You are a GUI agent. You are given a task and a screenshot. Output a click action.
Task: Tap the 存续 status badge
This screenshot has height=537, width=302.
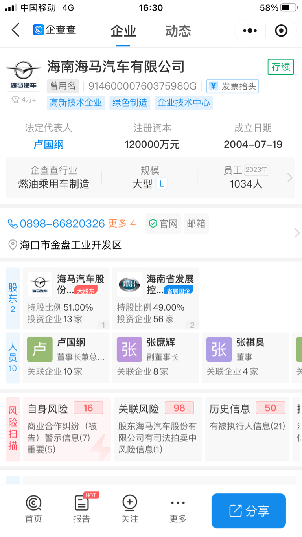pyautogui.click(x=281, y=67)
